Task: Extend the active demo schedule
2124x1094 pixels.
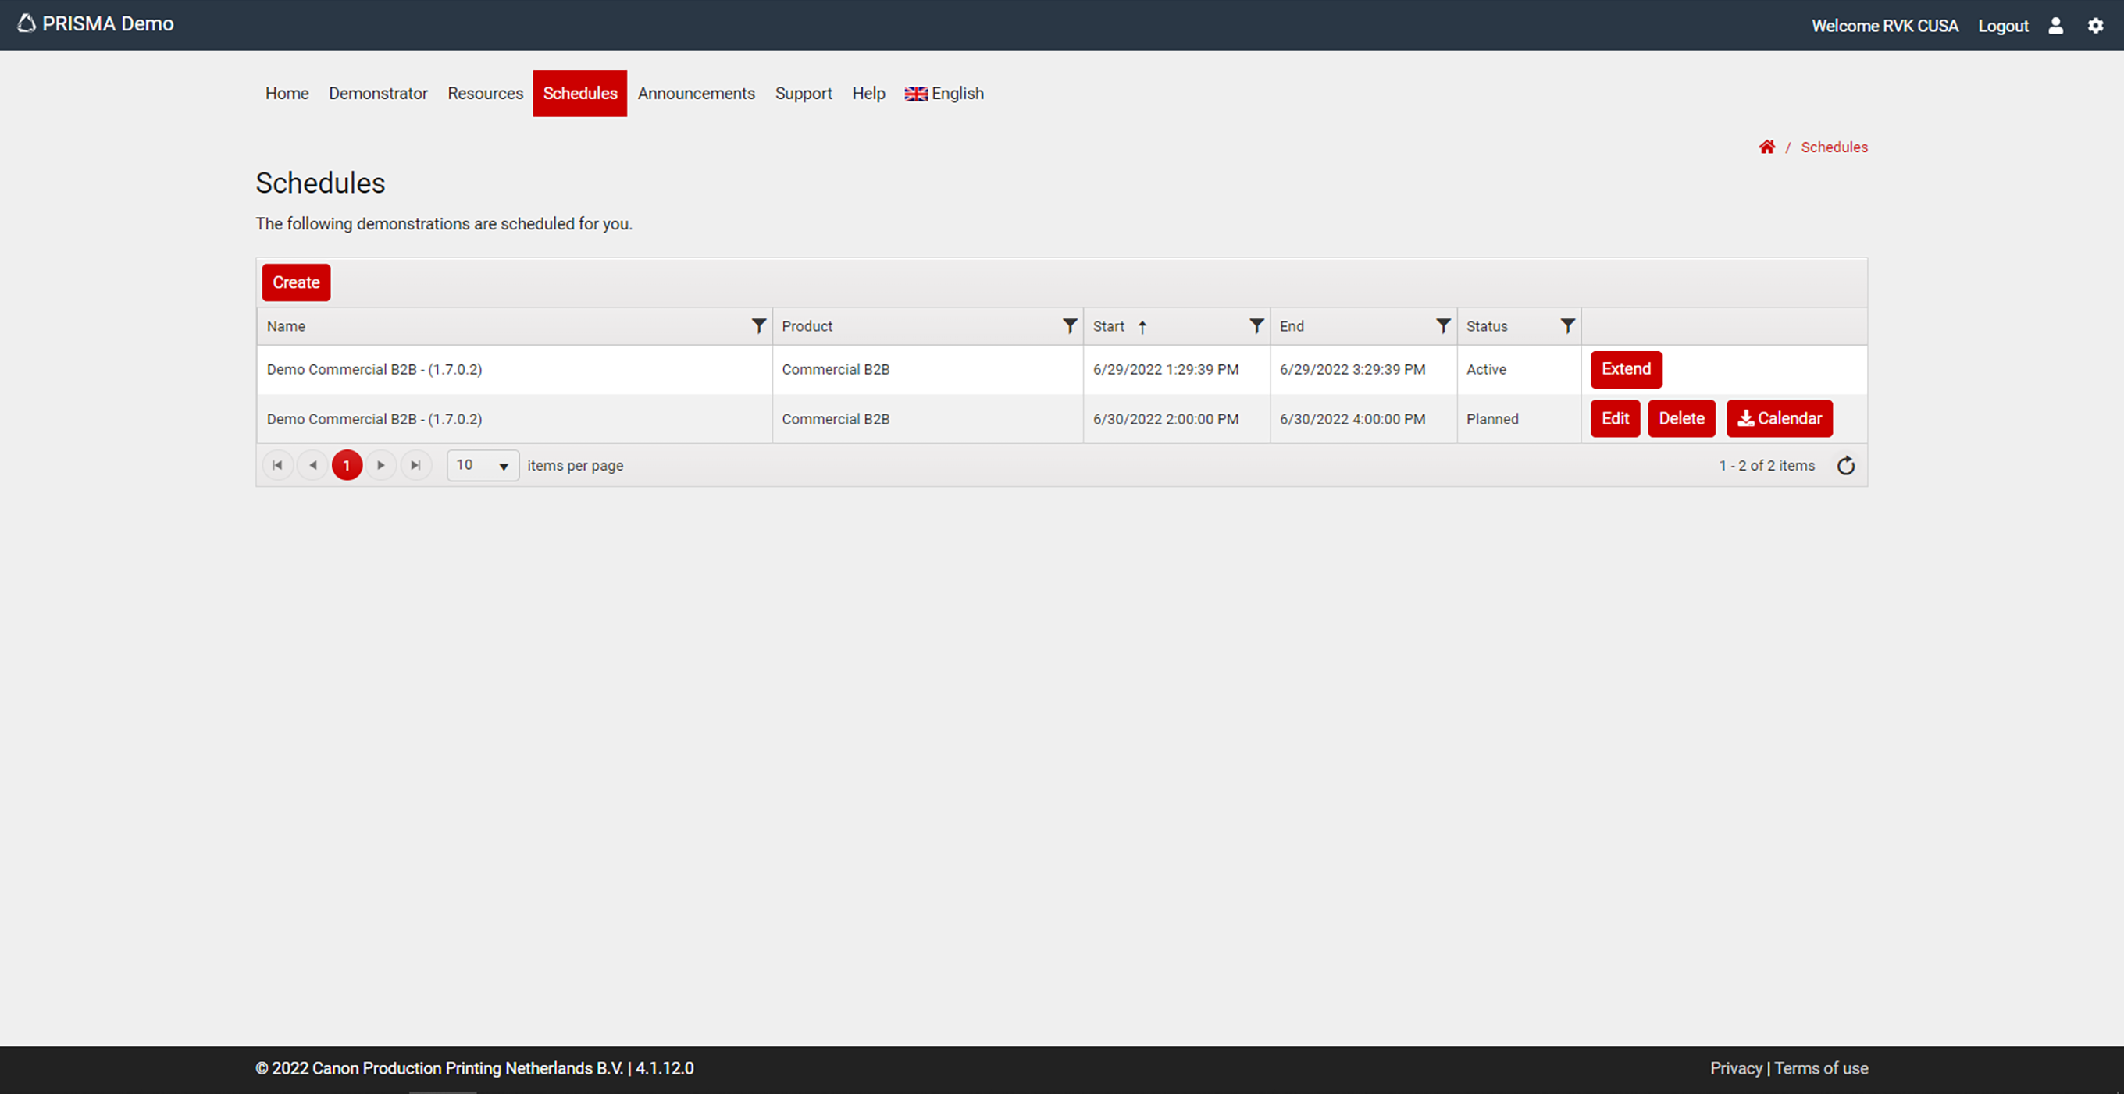Action: click(1626, 369)
